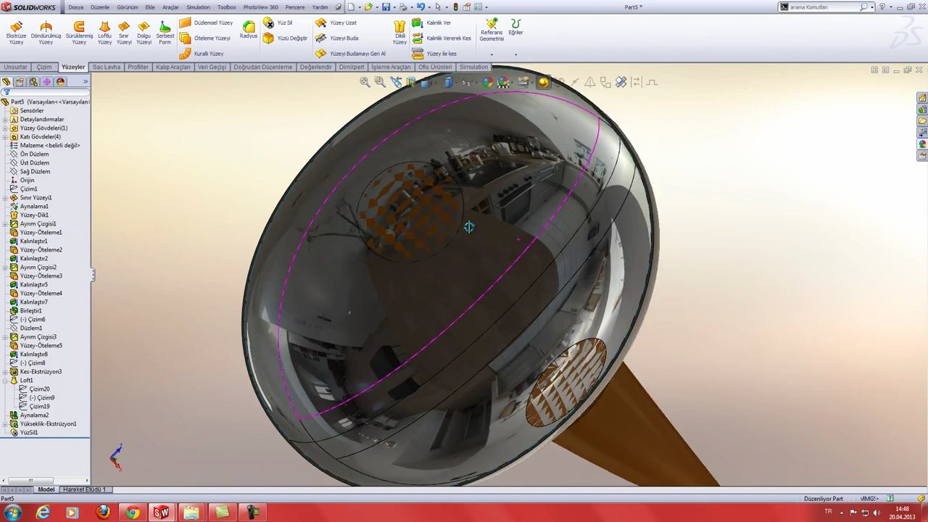This screenshot has width=928, height=522.
Task: Click the section view icon
Action: point(411,83)
